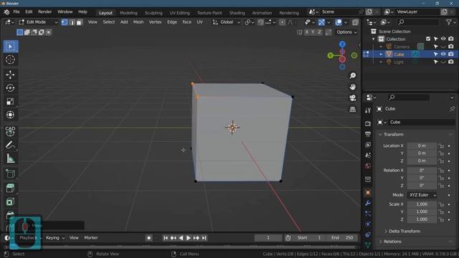The height and width of the screenshot is (258, 459).
Task: Switch perspective/orthographic grid icon
Action: tap(353, 109)
